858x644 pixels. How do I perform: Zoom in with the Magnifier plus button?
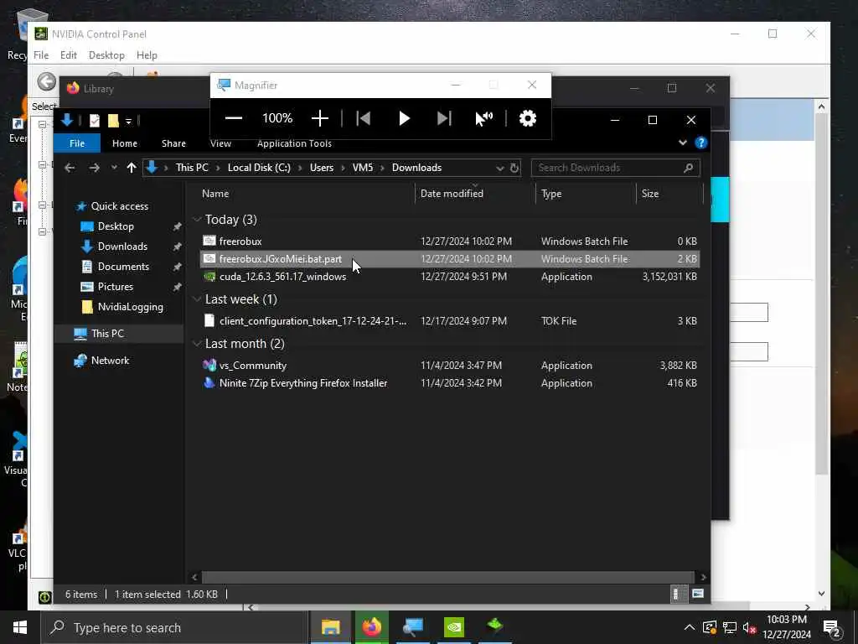(x=320, y=118)
